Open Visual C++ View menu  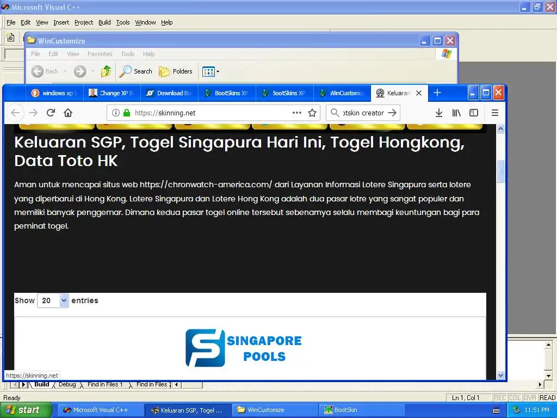coord(42,22)
